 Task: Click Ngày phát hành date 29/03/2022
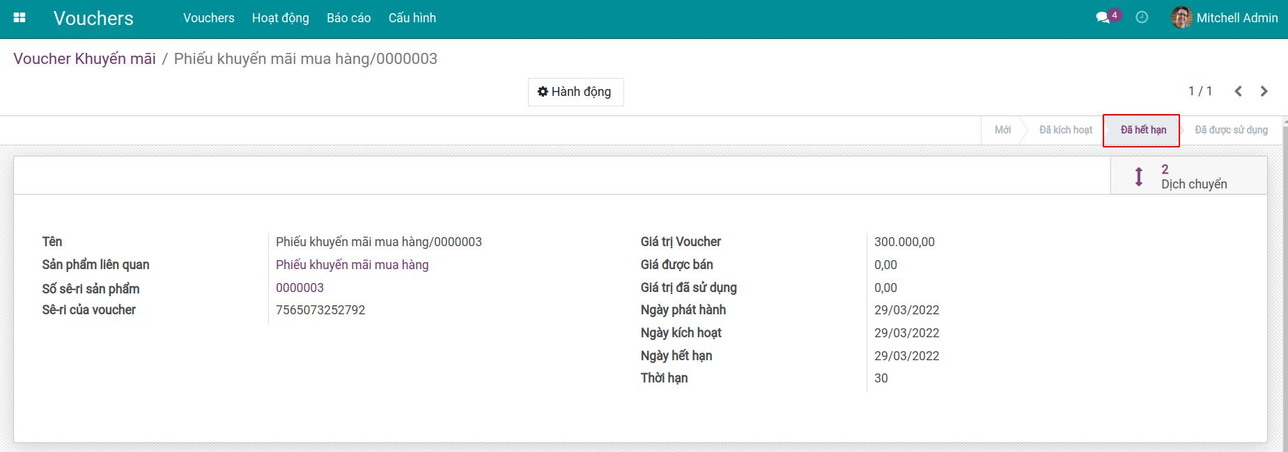pos(906,310)
